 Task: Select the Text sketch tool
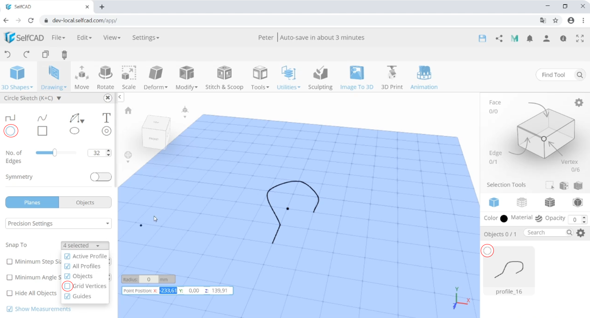[106, 118]
